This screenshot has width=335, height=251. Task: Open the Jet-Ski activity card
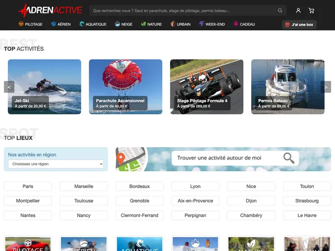point(45,86)
